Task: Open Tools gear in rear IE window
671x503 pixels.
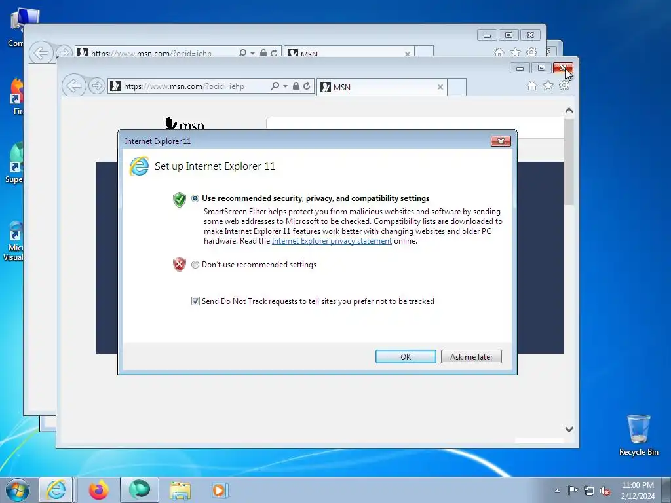Action: [x=531, y=52]
